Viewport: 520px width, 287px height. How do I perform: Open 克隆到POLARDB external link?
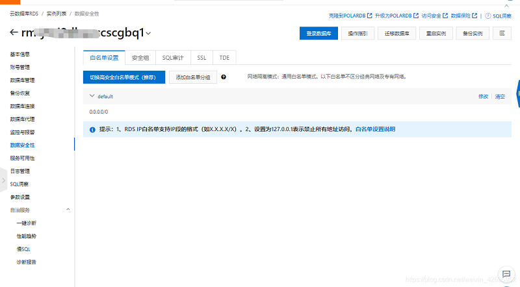point(350,16)
